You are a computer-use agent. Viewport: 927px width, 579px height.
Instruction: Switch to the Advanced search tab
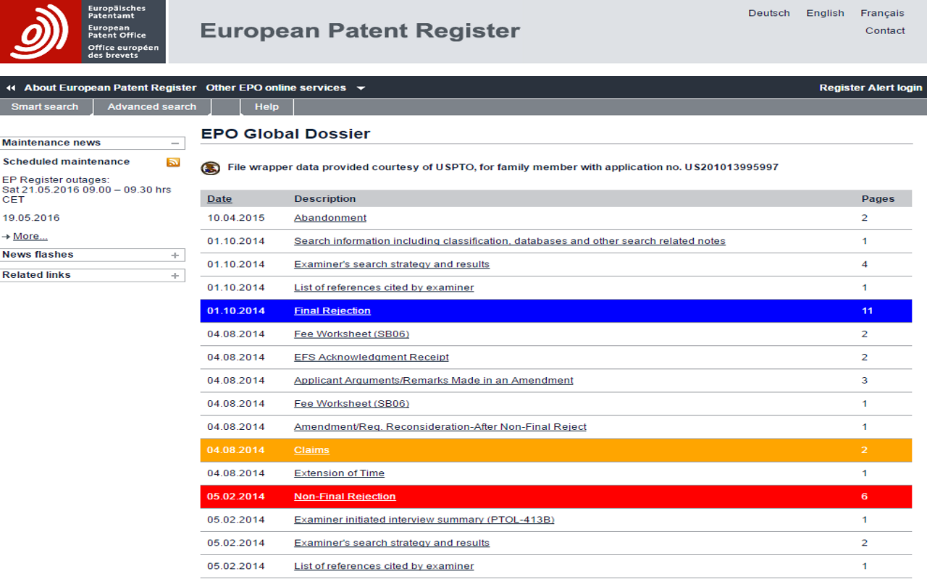151,107
